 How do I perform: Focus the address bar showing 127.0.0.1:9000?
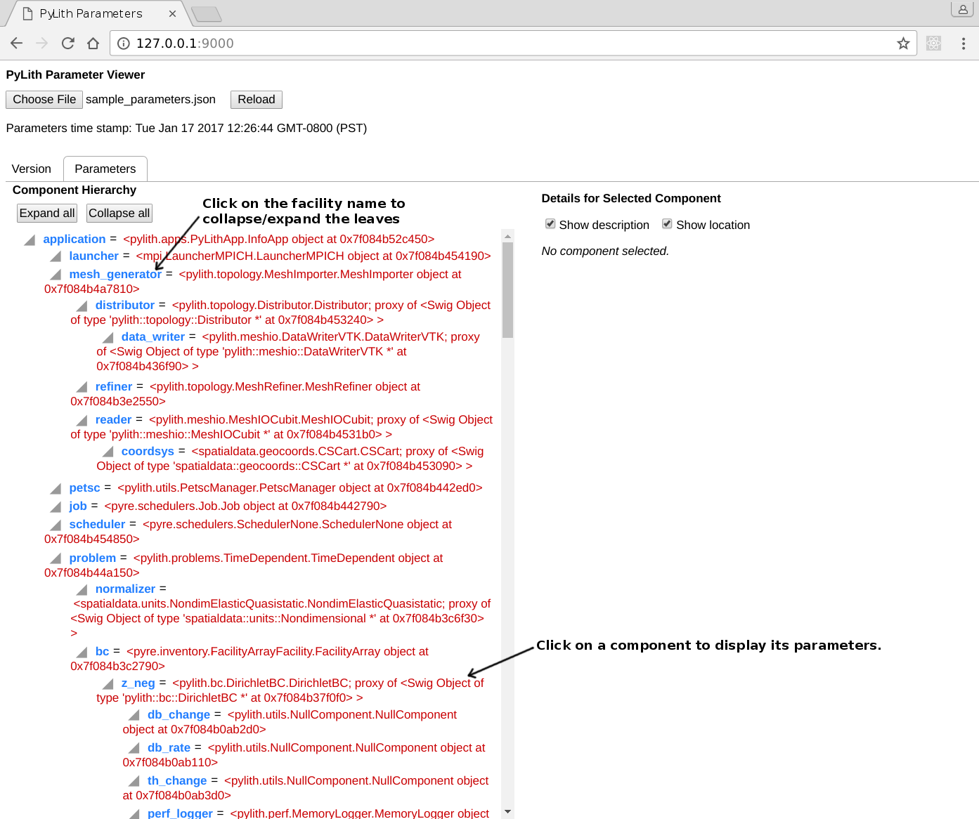(513, 44)
